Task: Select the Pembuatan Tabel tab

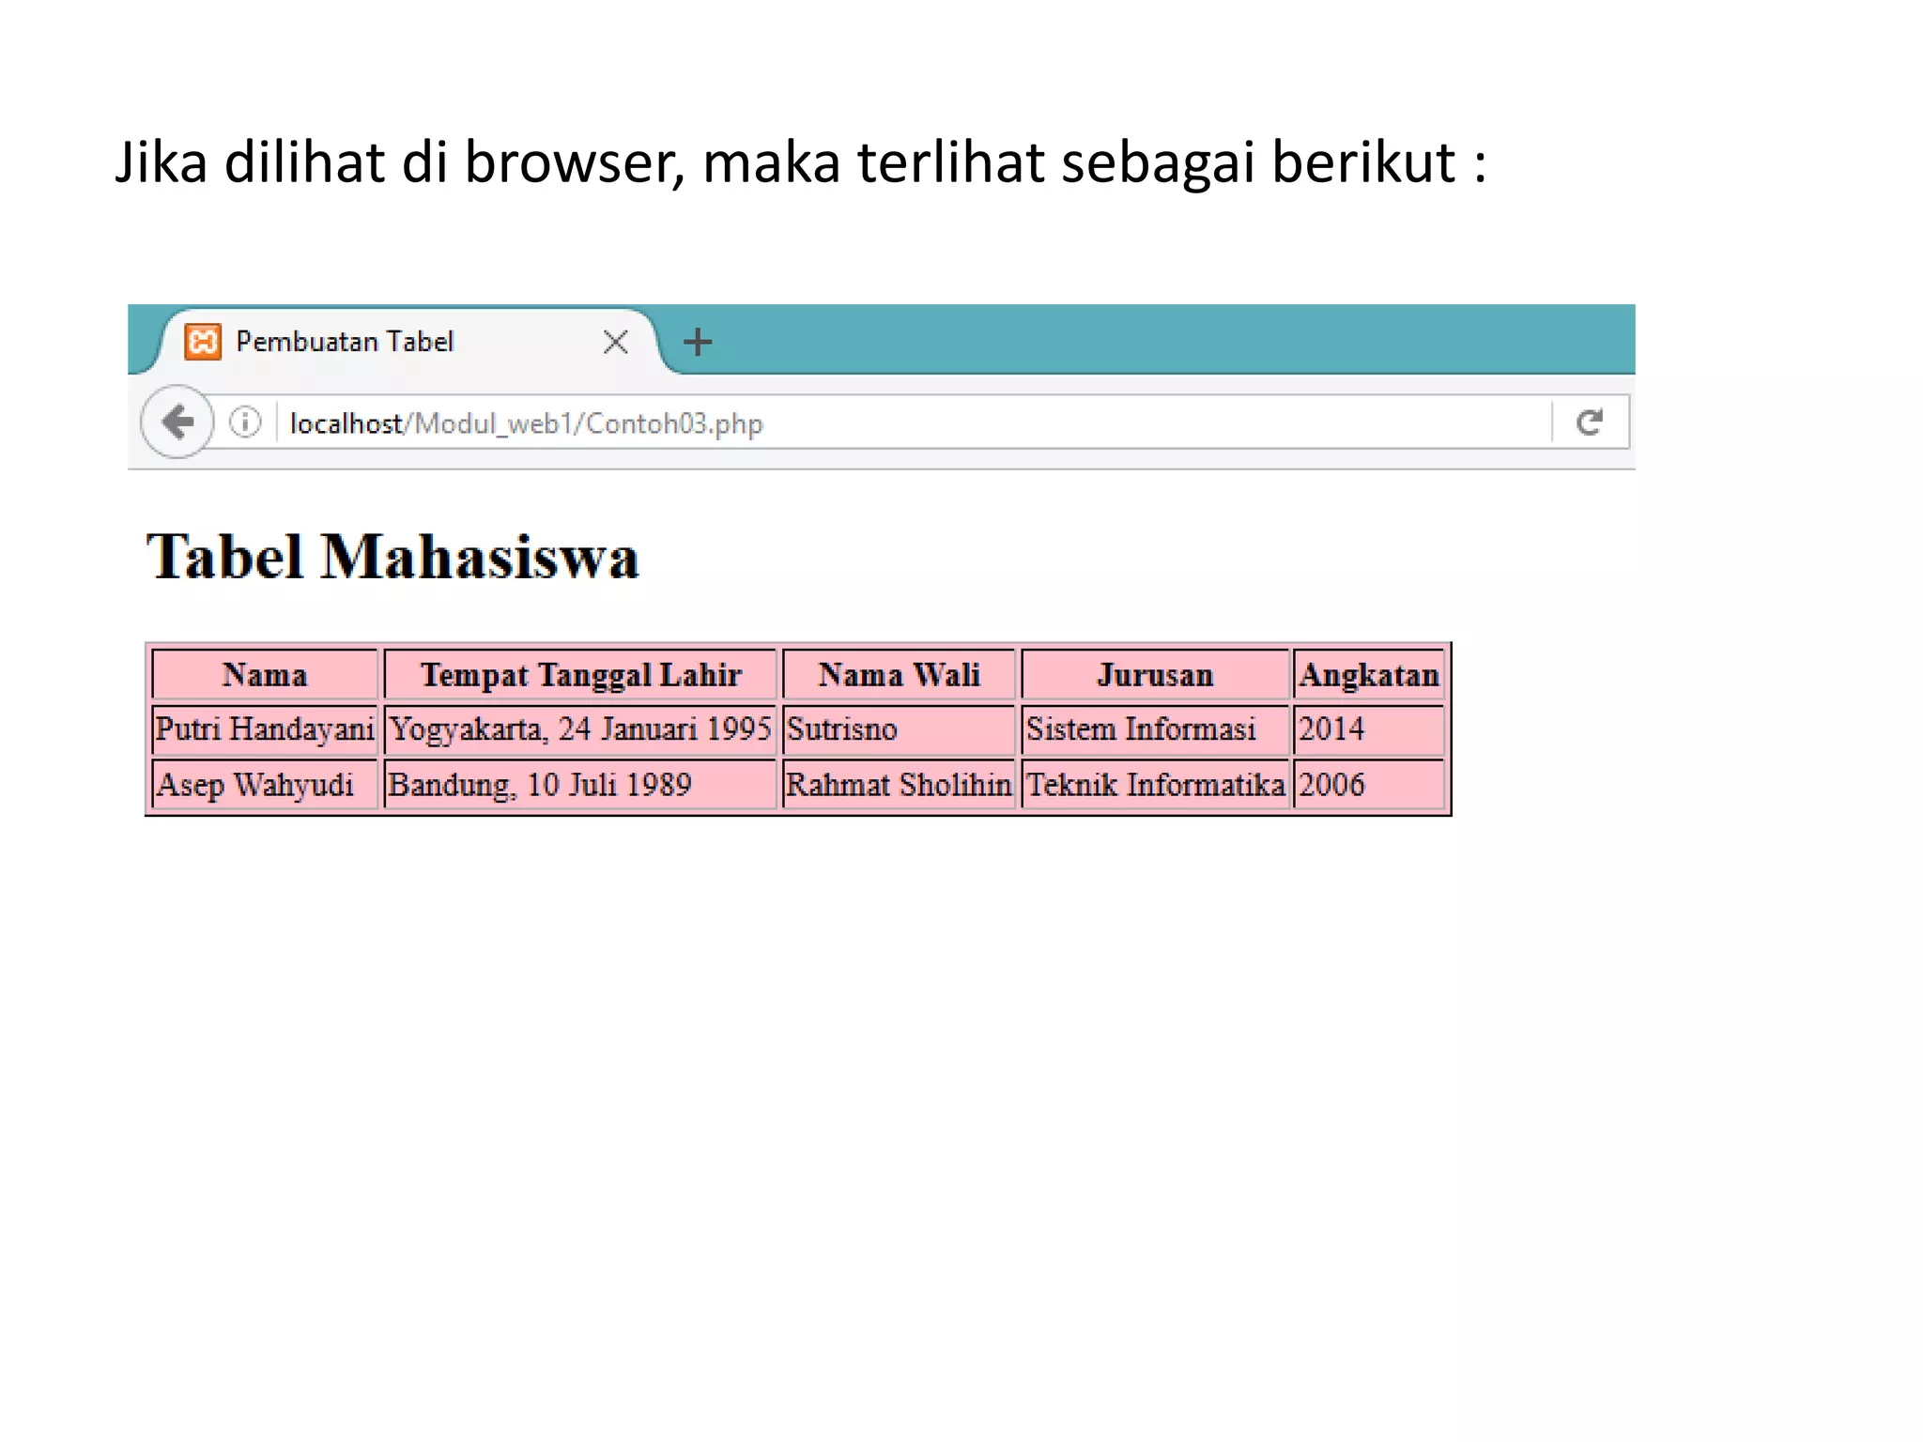Action: click(x=408, y=342)
